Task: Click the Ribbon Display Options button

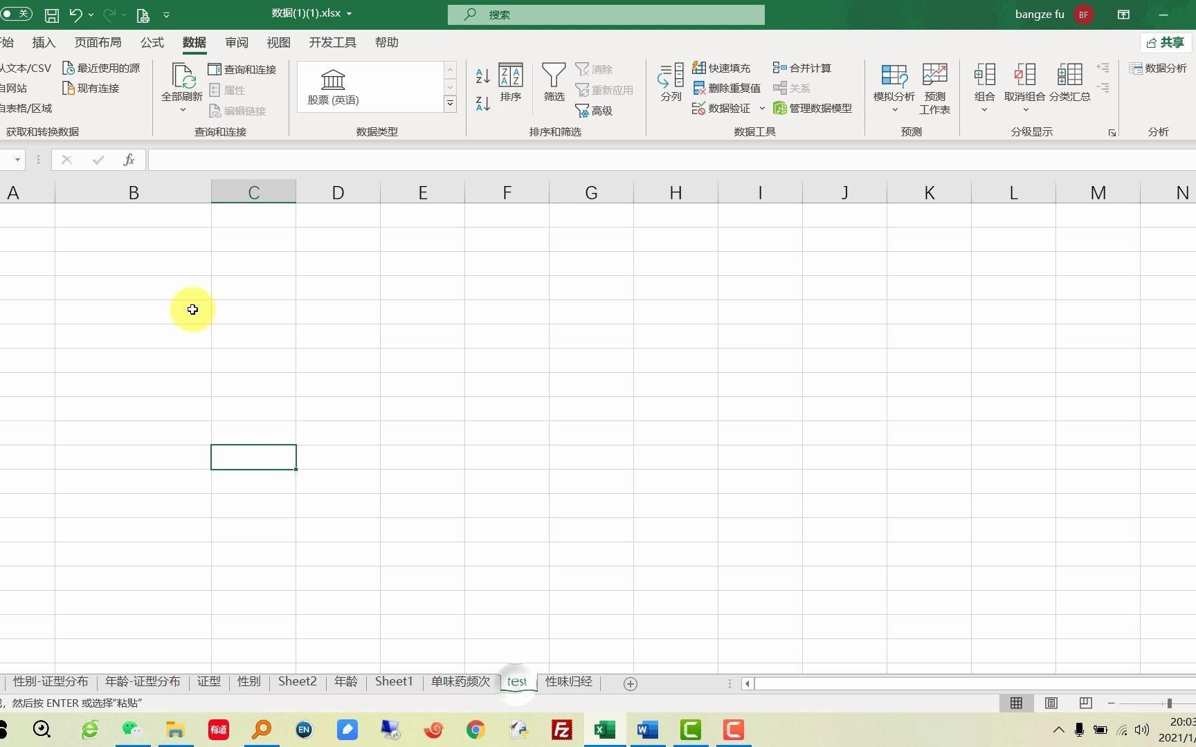Action: (1123, 14)
